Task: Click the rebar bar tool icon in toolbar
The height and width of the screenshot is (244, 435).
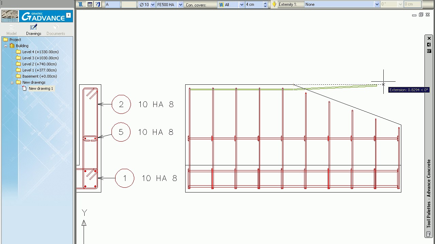Action: click(81, 4)
